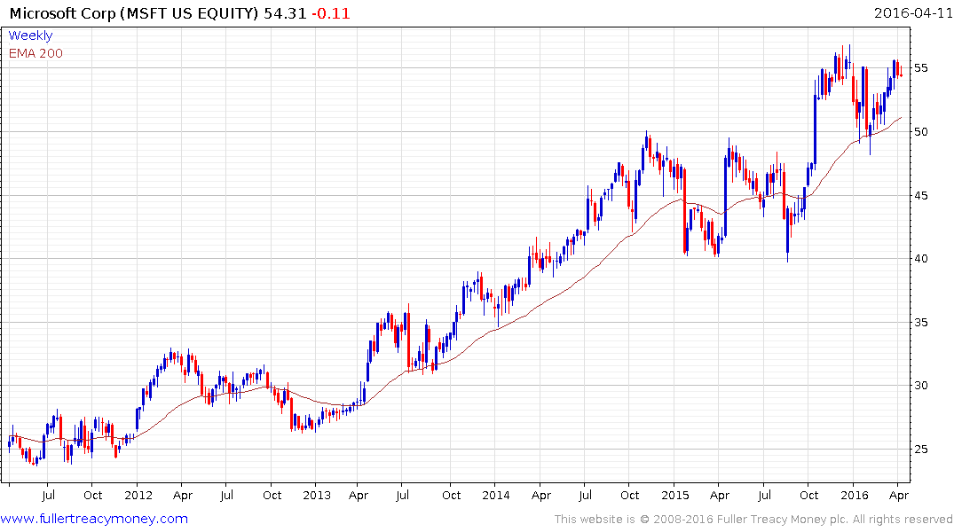This screenshot has width=954, height=532.
Task: Click the 54.31 last price value
Action: 285,13
